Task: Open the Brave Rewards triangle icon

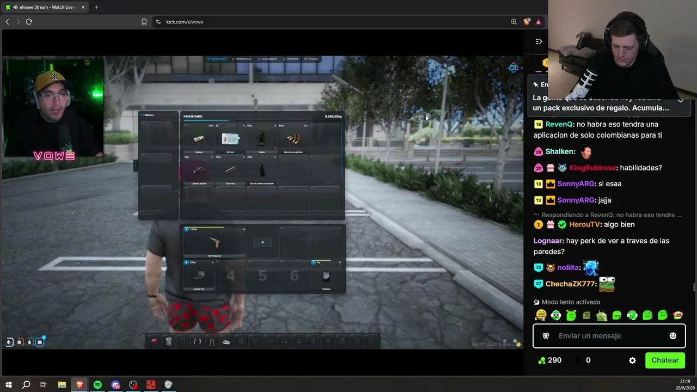Action: 538,22
